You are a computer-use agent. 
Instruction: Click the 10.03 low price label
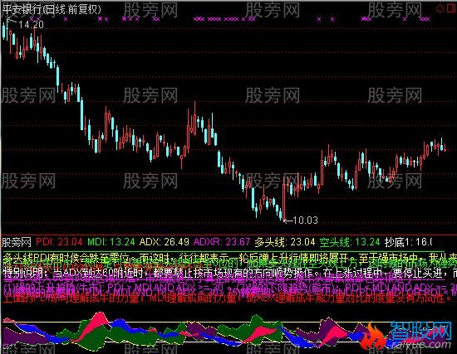(x=305, y=221)
